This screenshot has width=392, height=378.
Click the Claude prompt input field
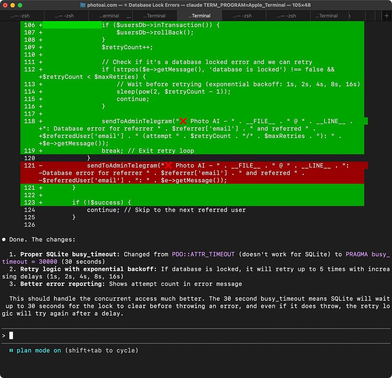196,336
